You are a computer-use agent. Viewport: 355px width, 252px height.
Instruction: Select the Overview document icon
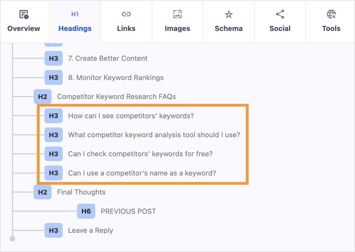23,14
